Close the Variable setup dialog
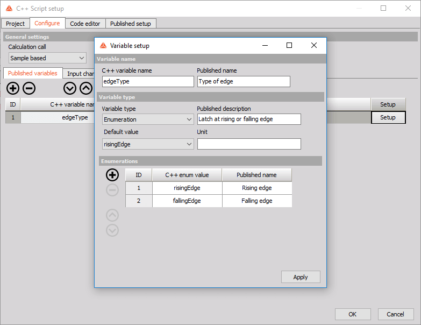 point(314,45)
